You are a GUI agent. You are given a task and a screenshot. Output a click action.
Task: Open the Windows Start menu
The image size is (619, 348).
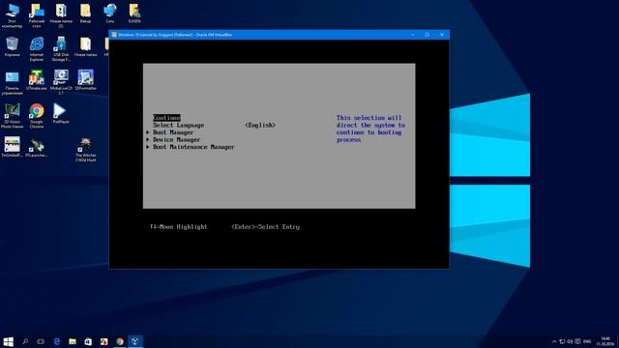8,341
